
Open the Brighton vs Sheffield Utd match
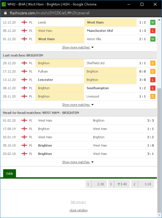click(78, 63)
